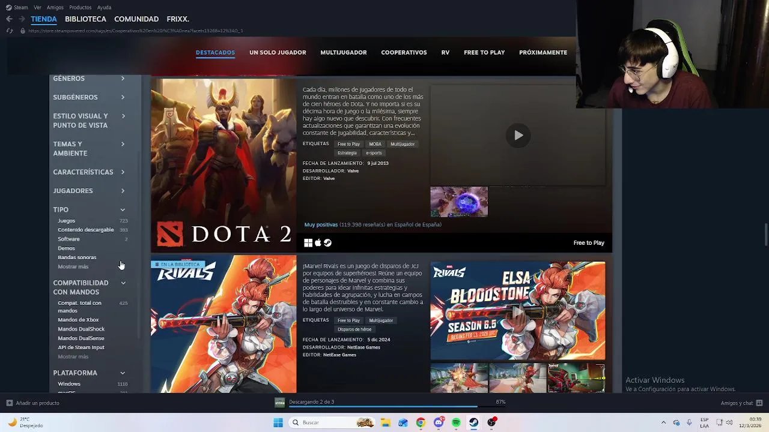Click the Apple platform icon under Dota 2
Image resolution: width=769 pixels, height=432 pixels.
[318, 242]
